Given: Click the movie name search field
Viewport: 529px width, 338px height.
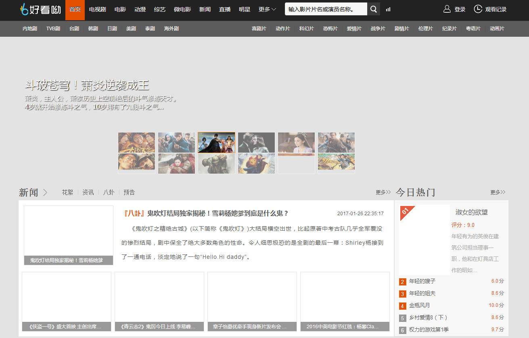Looking at the screenshot, I should (326, 9).
